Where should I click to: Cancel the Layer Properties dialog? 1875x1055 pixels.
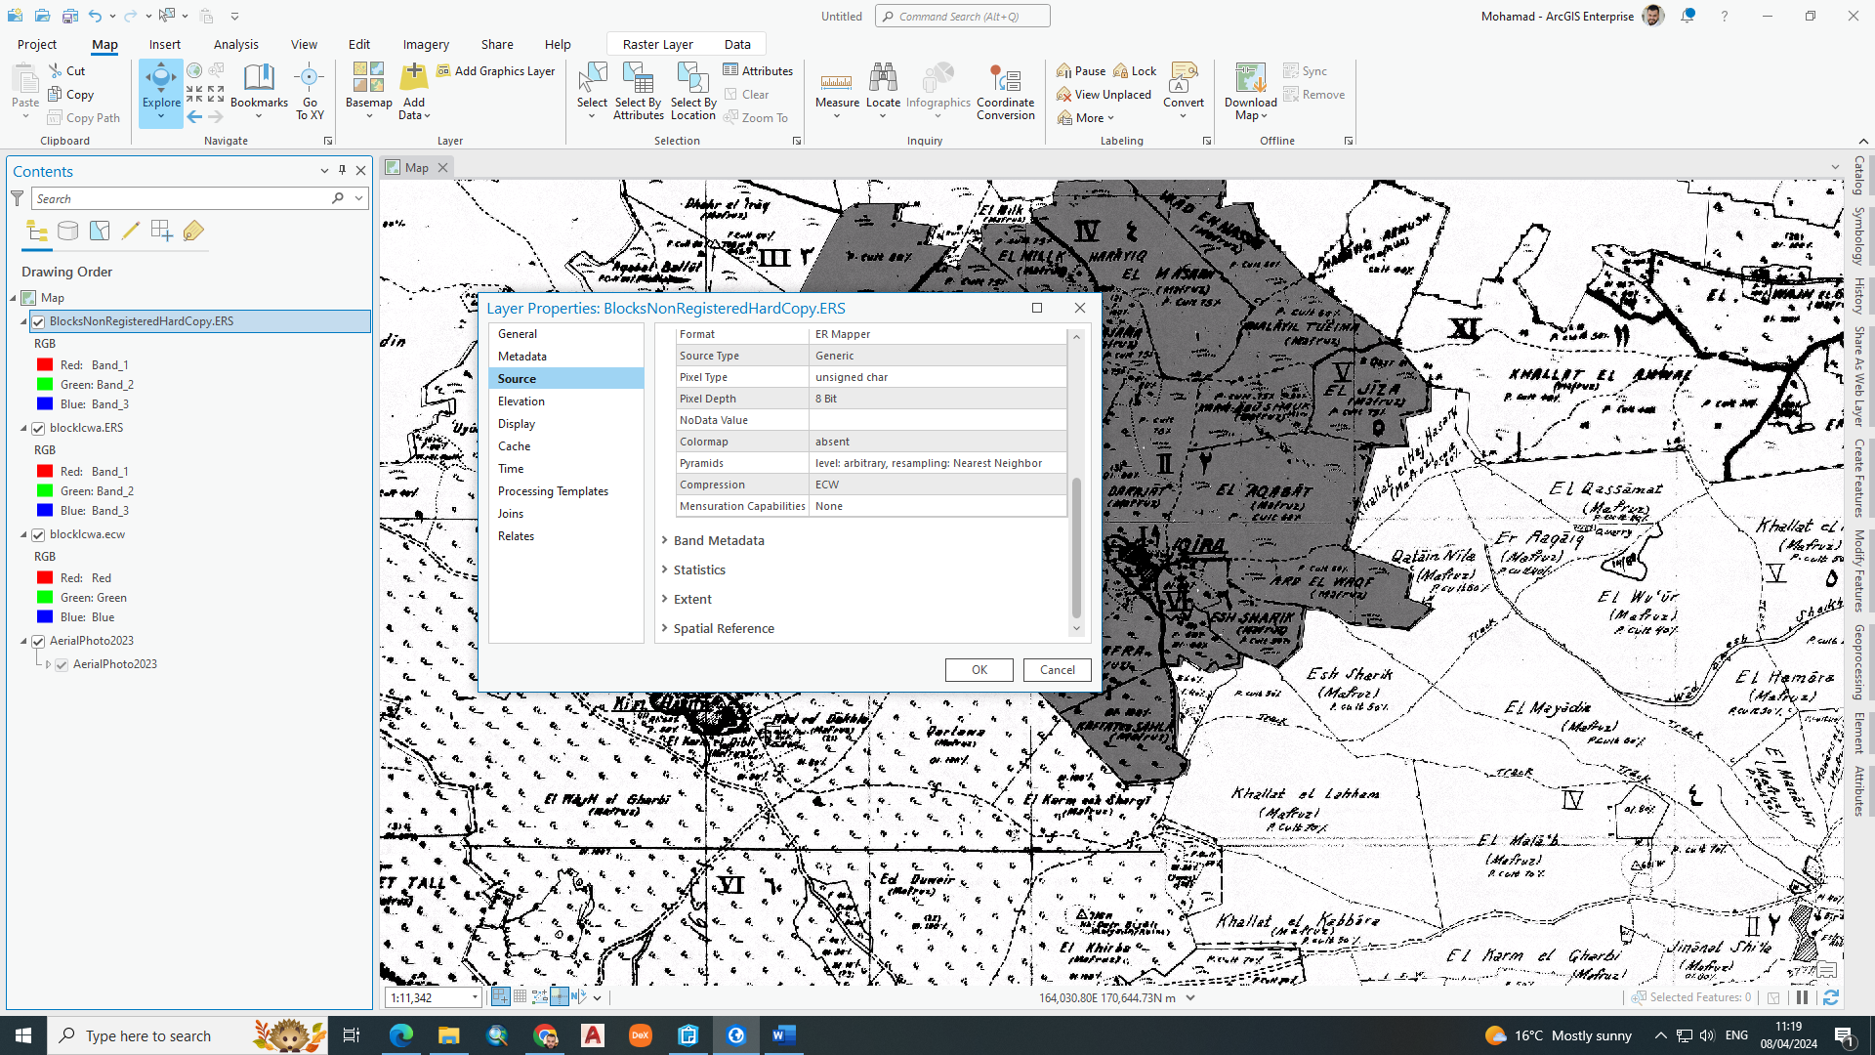[x=1057, y=670]
